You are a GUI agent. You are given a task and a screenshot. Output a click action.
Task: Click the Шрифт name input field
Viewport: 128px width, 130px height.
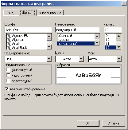(28, 30)
